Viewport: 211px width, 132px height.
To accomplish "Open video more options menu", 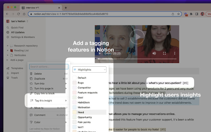I will [175, 53].
